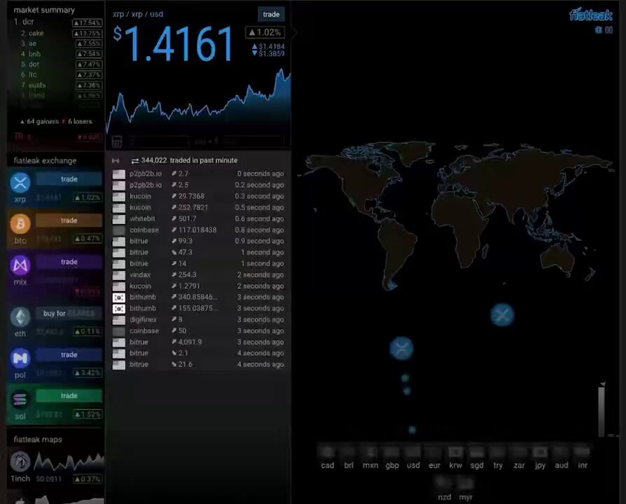Image resolution: width=626 pixels, height=504 pixels.
Task: Click the coinbase trade row showing 117.018438
Action: pos(198,230)
